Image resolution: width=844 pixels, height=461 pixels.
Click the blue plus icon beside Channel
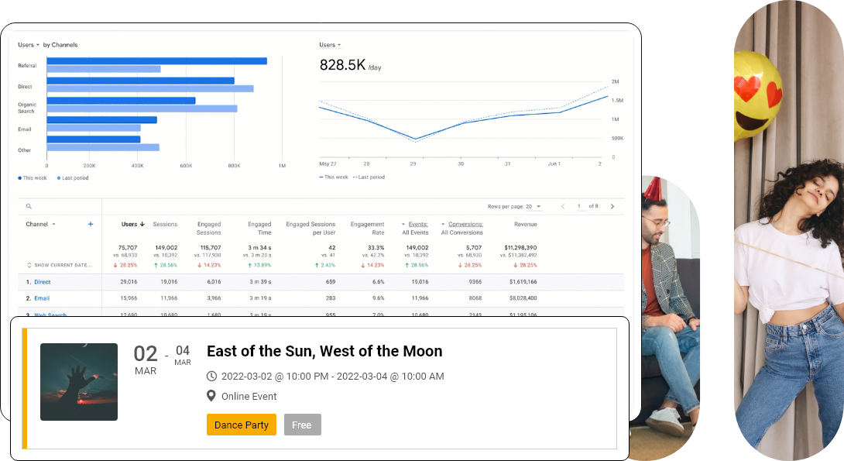pyautogui.click(x=91, y=224)
